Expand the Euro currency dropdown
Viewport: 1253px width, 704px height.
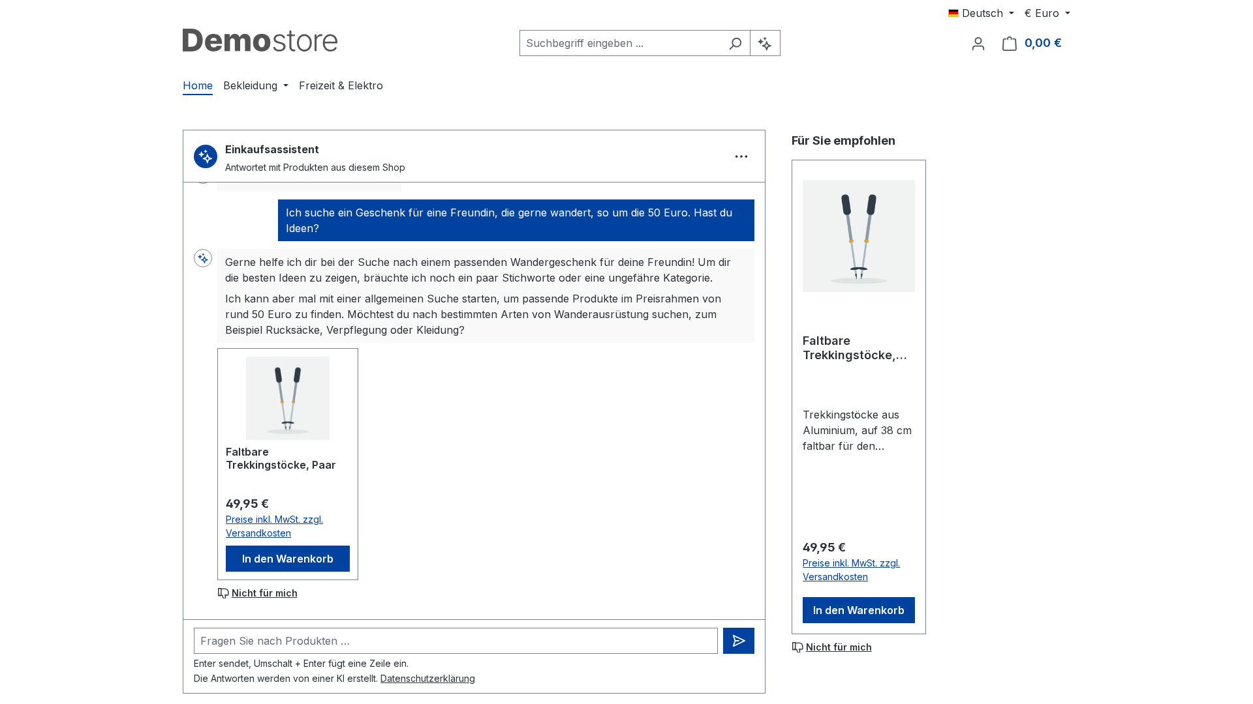point(1047,13)
